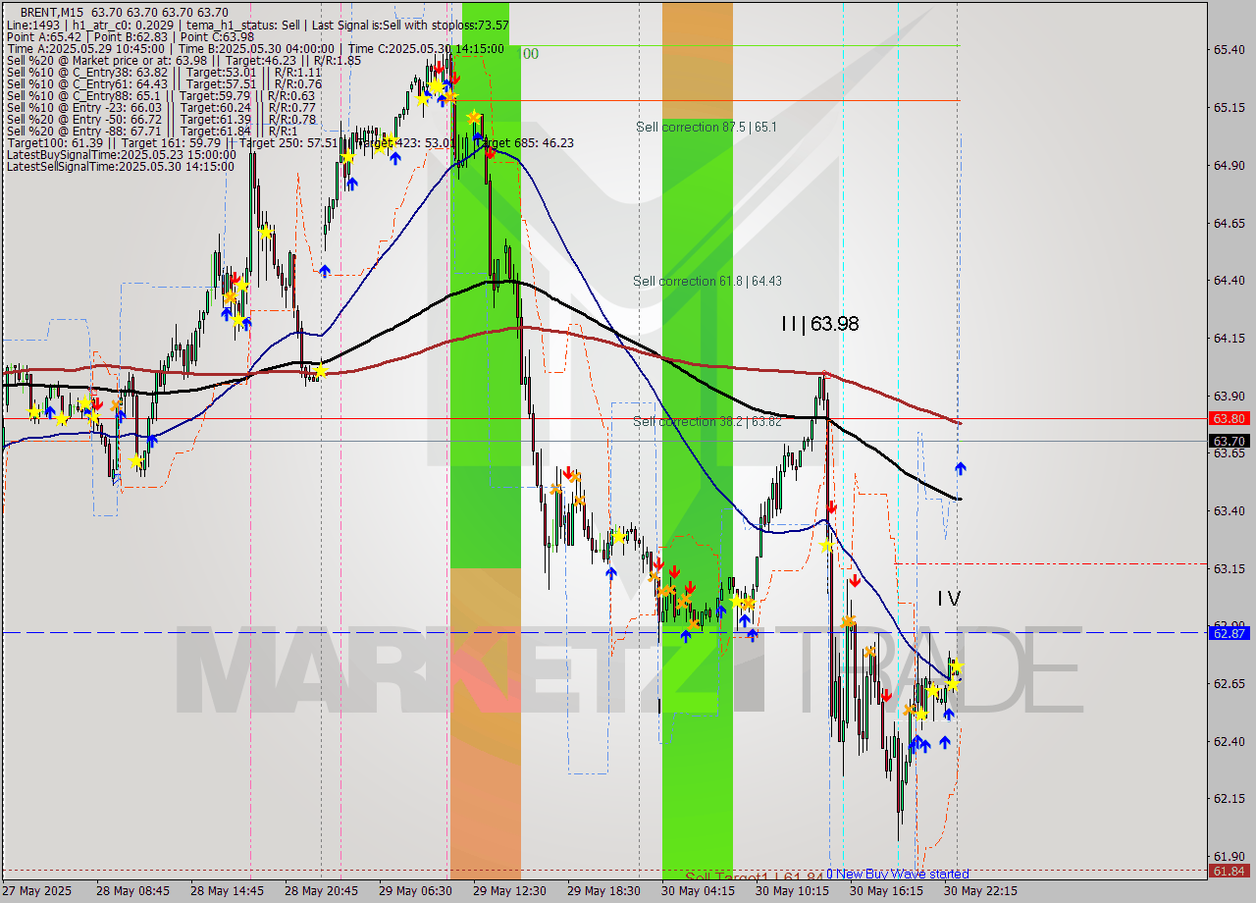Click the yellow star beside the brown moving average
The image size is (1256, 903).
(x=320, y=371)
